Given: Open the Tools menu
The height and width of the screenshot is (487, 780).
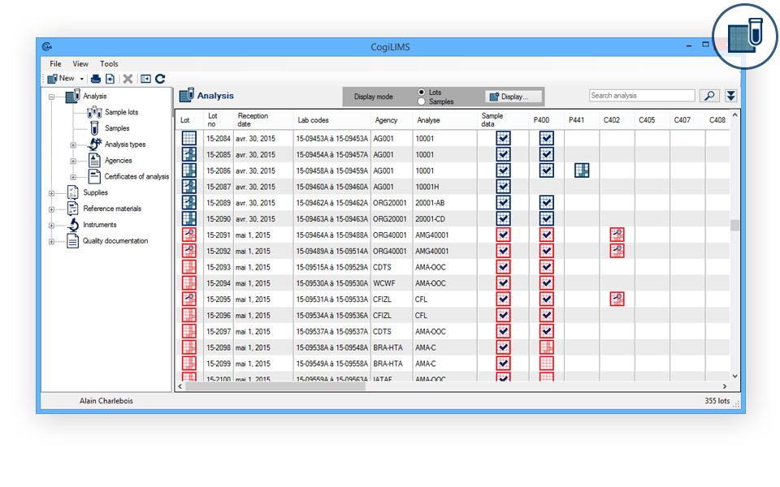Looking at the screenshot, I should click(108, 63).
